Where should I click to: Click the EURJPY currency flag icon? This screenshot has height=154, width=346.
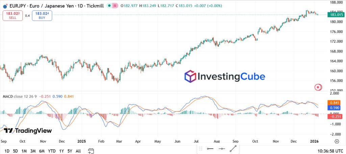pyautogui.click(x=5, y=6)
